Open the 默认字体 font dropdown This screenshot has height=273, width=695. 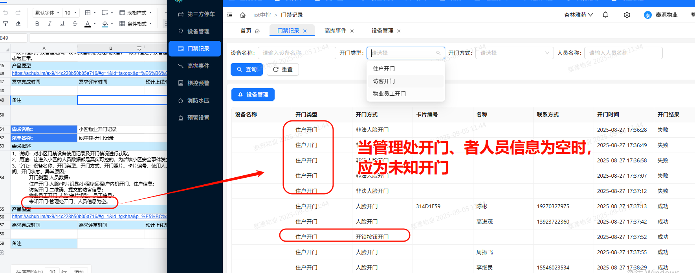point(47,13)
